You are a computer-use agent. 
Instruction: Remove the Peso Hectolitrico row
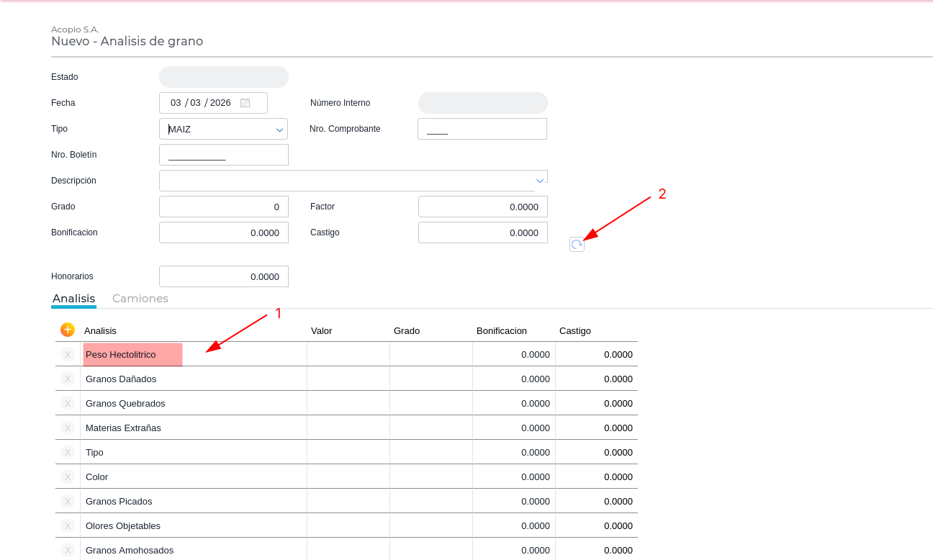point(68,354)
